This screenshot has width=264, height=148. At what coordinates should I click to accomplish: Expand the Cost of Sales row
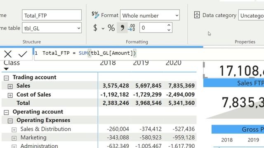[x=10, y=95]
